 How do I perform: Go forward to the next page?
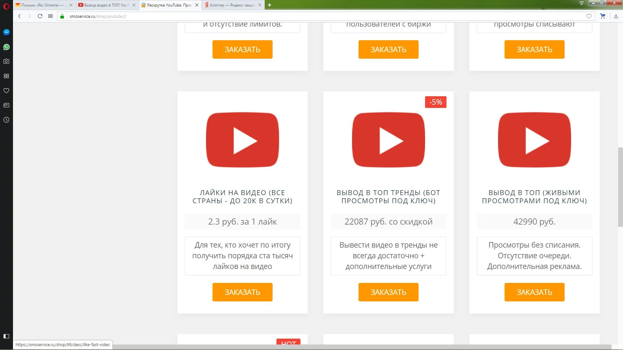(x=30, y=16)
